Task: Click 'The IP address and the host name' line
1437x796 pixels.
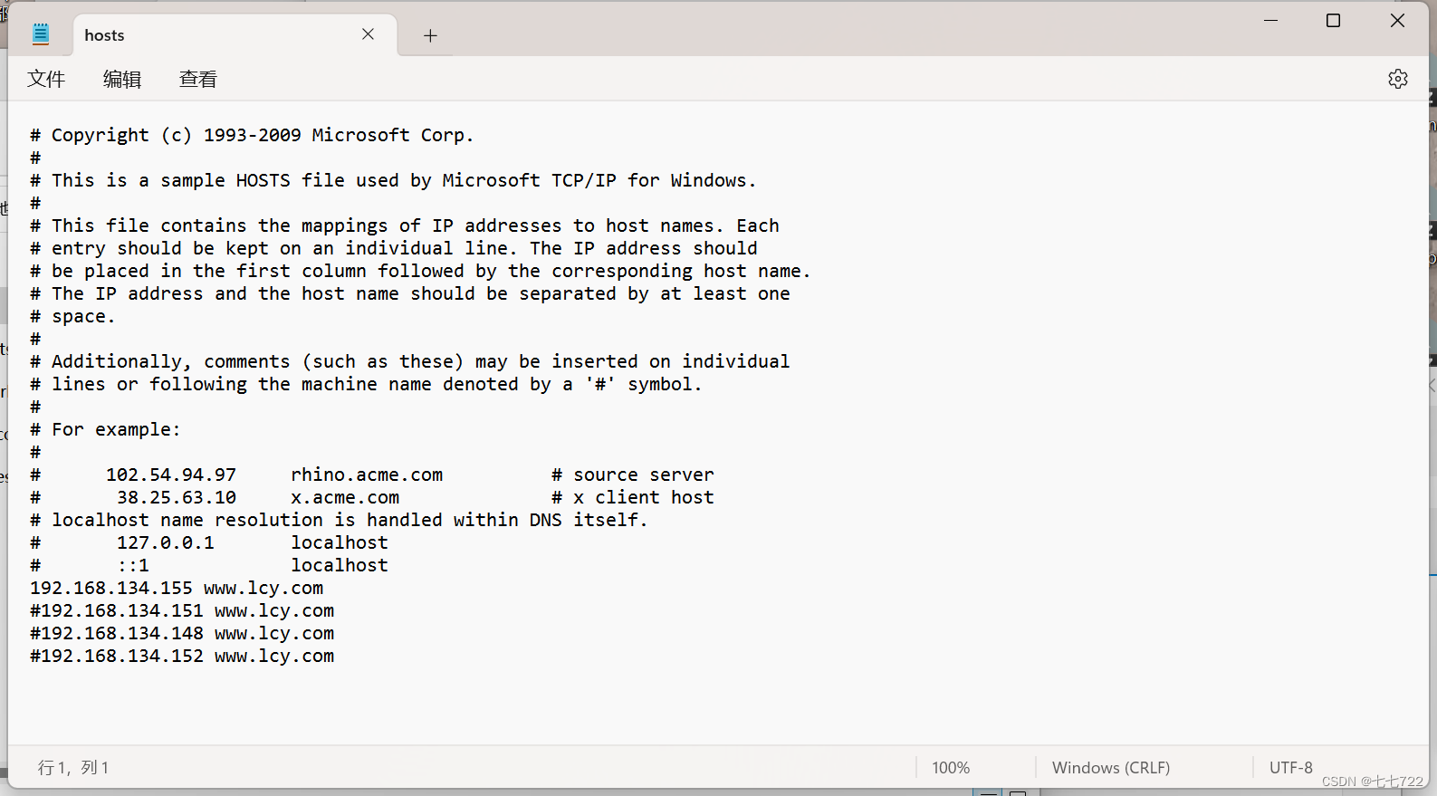Action: point(410,293)
